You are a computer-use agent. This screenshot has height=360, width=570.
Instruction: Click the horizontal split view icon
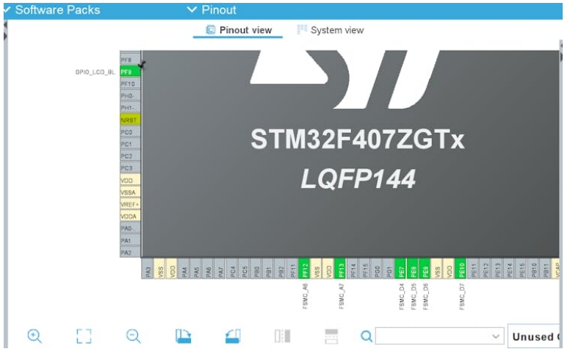pyautogui.click(x=331, y=336)
